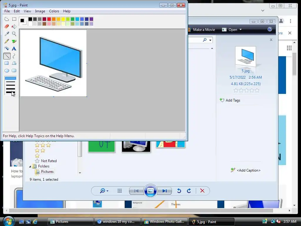This screenshot has height=226, width=301.
Task: Select the middle line width option
Action: pos(10,85)
